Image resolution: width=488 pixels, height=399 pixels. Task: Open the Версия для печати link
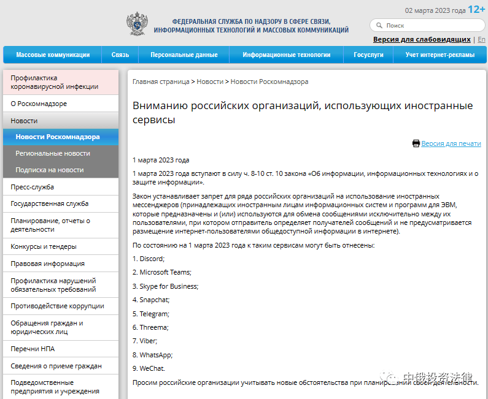pos(451,143)
